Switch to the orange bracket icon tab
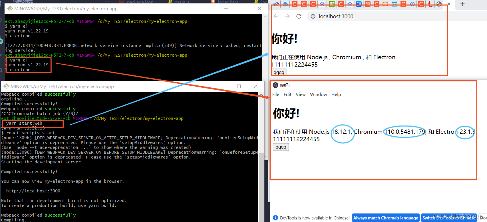The image size is (487, 222). pyautogui.click(x=385, y=4)
